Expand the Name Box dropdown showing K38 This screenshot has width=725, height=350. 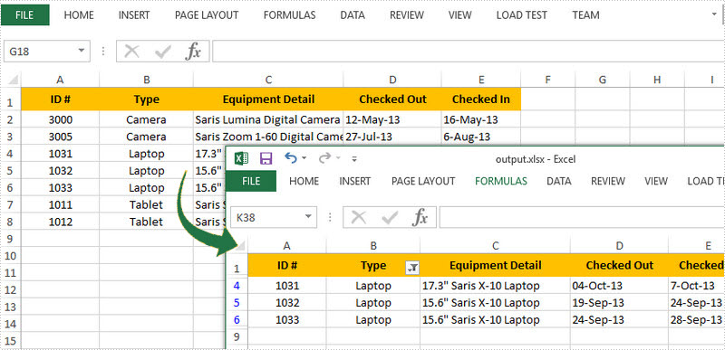[308, 217]
